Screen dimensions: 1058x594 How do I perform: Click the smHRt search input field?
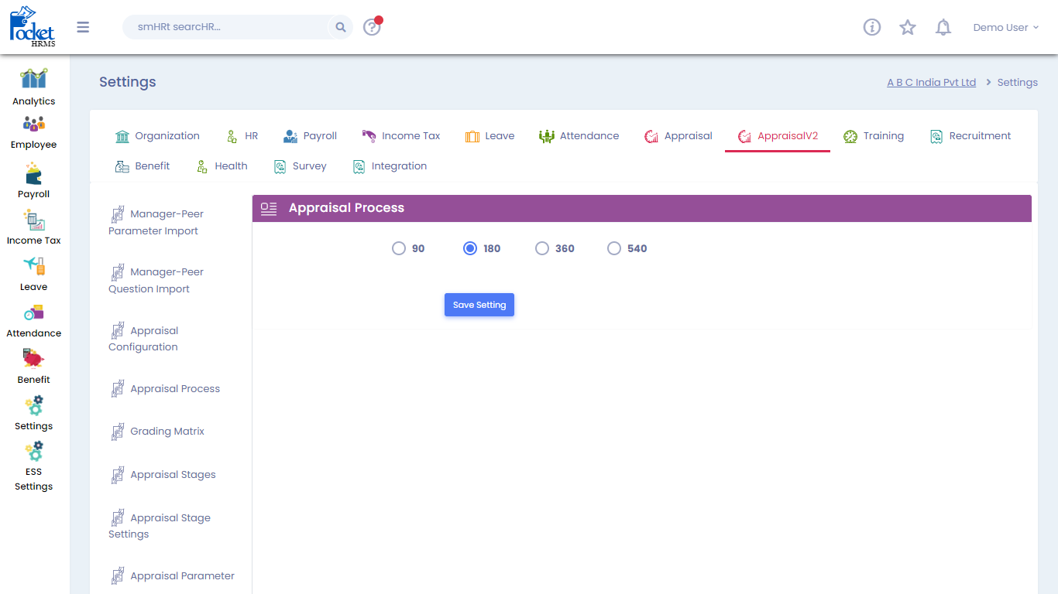pyautogui.click(x=228, y=27)
